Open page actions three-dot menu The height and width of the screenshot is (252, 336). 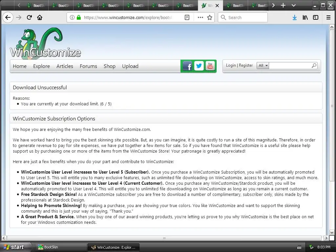pyautogui.click(x=200, y=17)
